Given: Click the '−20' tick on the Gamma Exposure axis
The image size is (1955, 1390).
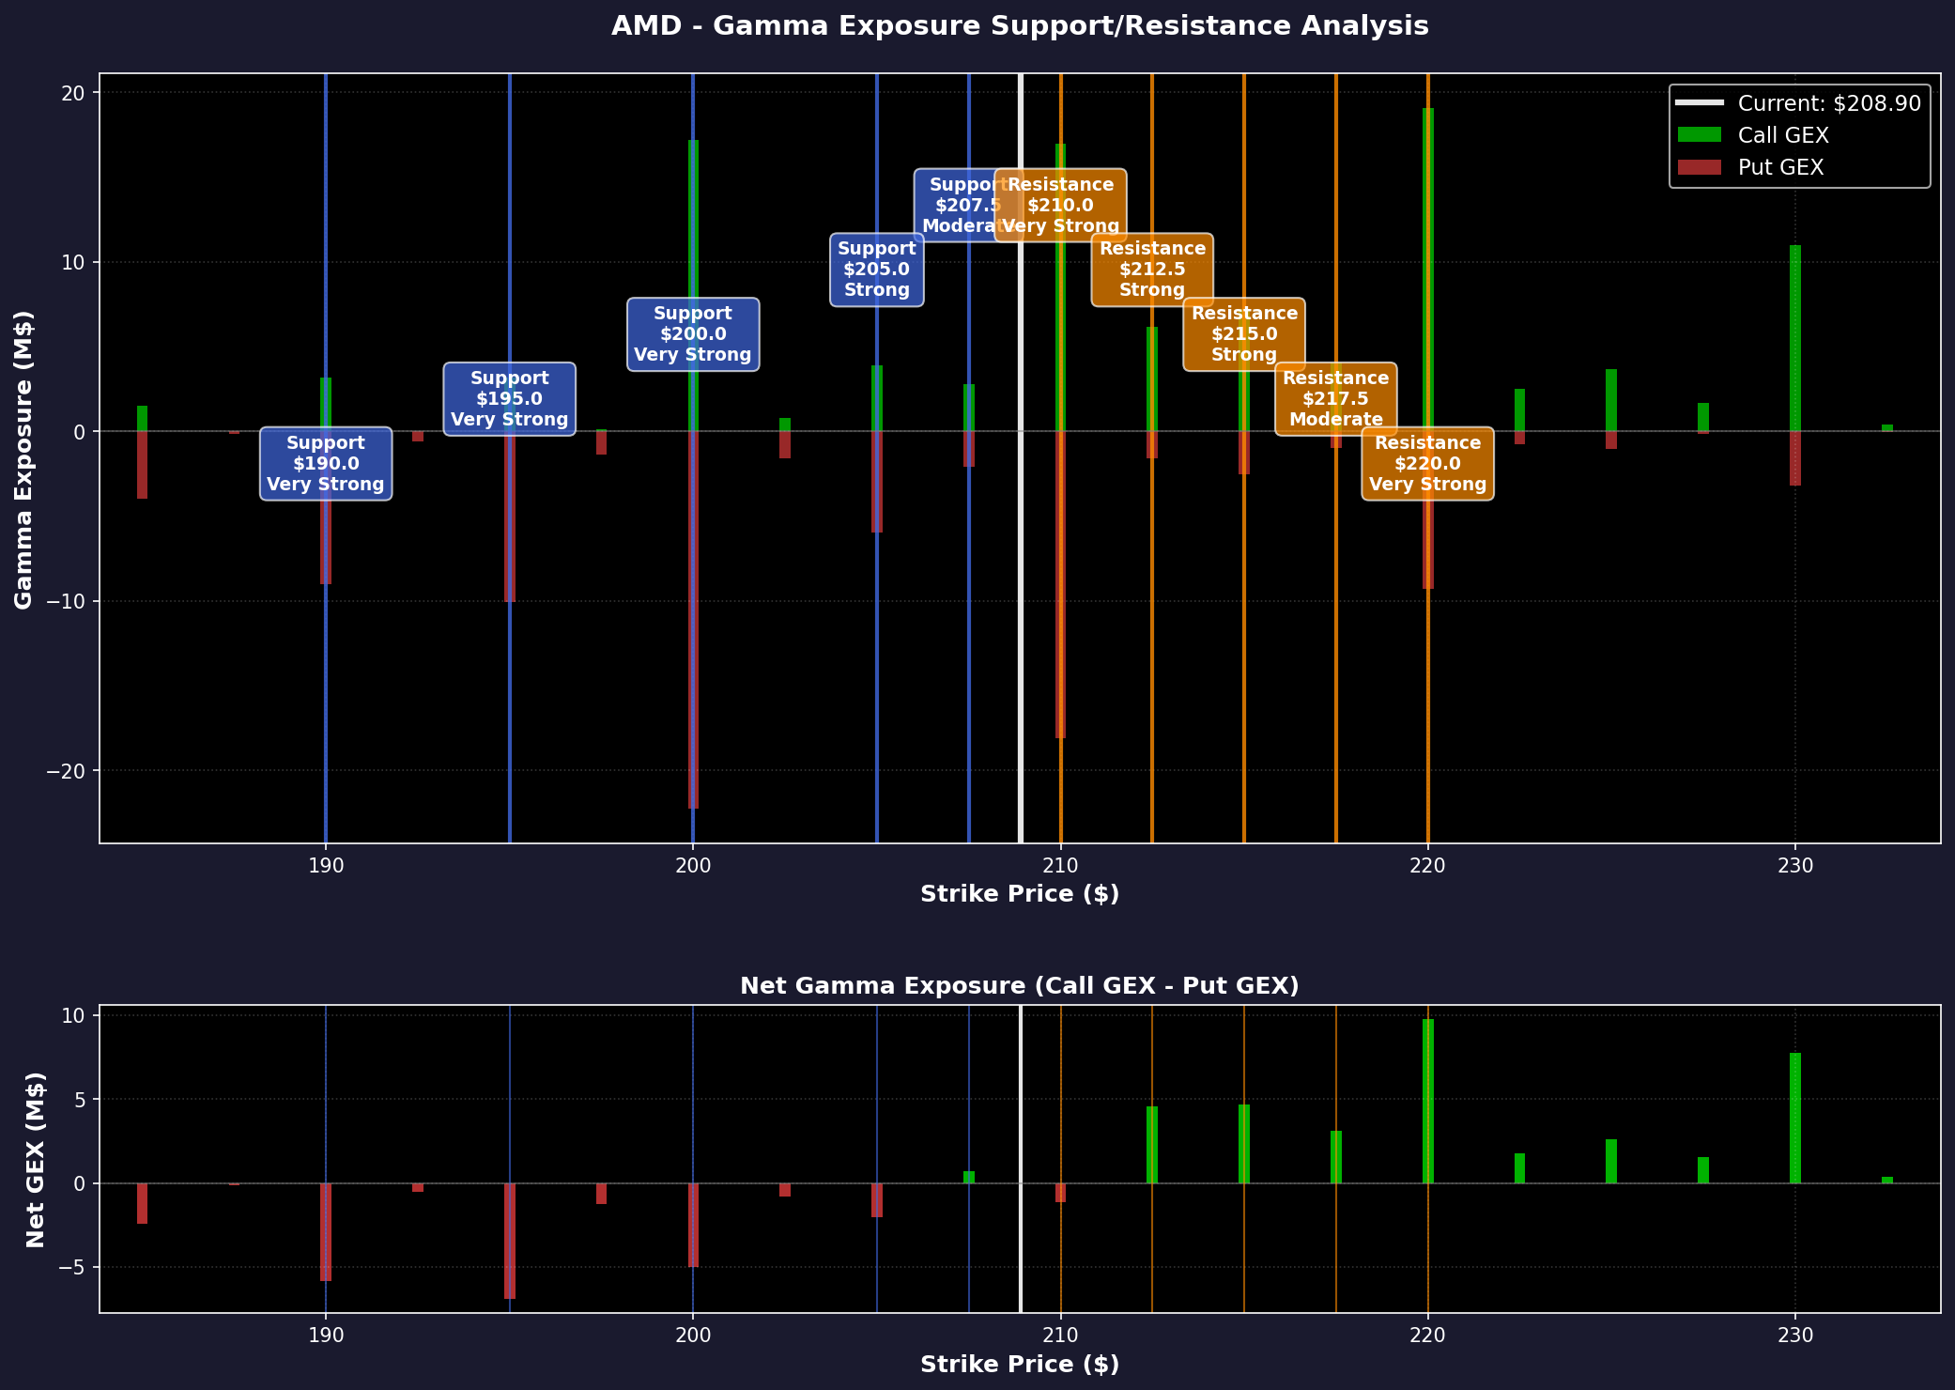Looking at the screenshot, I should tap(64, 771).
